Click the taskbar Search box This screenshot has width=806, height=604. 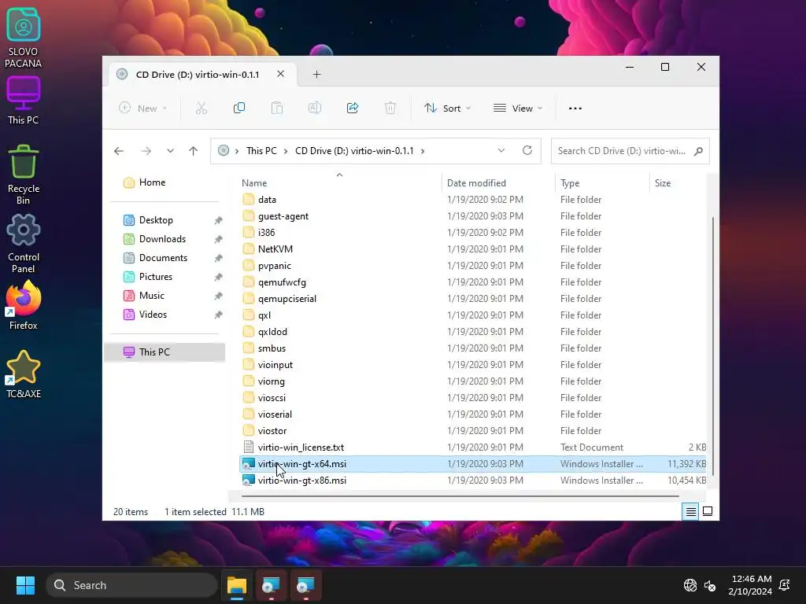click(x=131, y=585)
